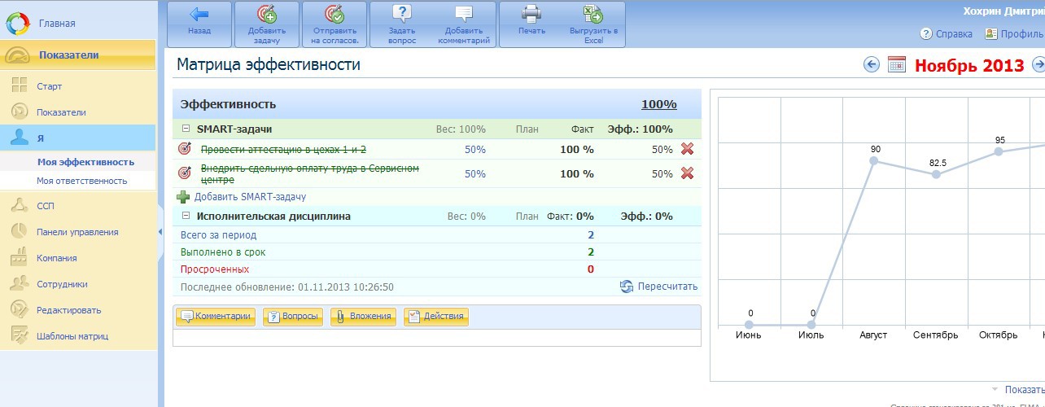Go to previous month arrow
Screen dimensions: 1045x407
(x=872, y=64)
